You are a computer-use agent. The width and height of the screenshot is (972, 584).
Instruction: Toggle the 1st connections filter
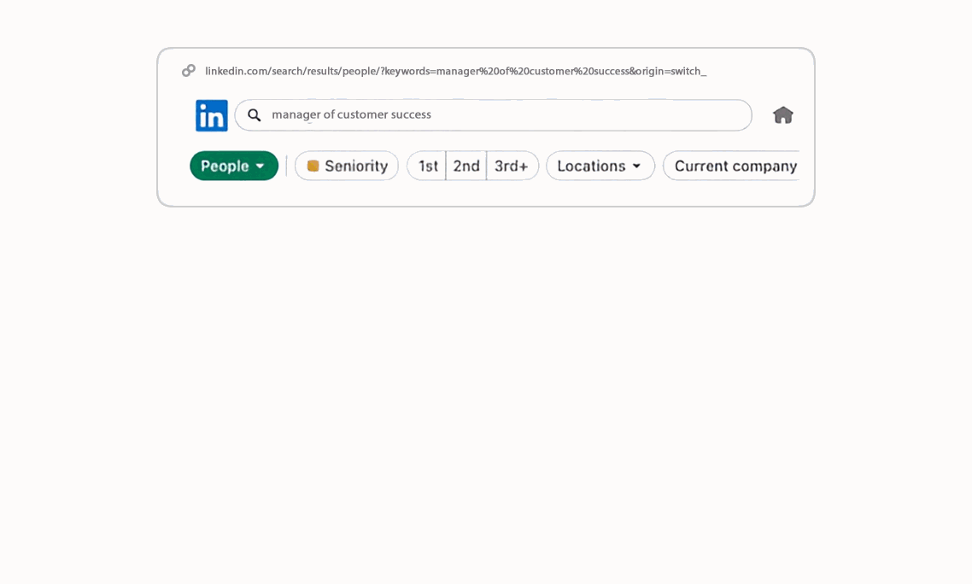427,166
